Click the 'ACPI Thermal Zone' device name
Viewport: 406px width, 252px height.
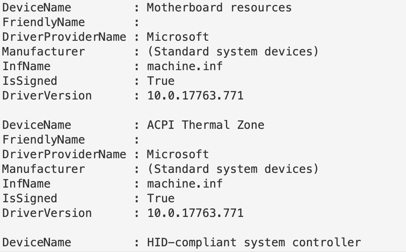pyautogui.click(x=205, y=125)
